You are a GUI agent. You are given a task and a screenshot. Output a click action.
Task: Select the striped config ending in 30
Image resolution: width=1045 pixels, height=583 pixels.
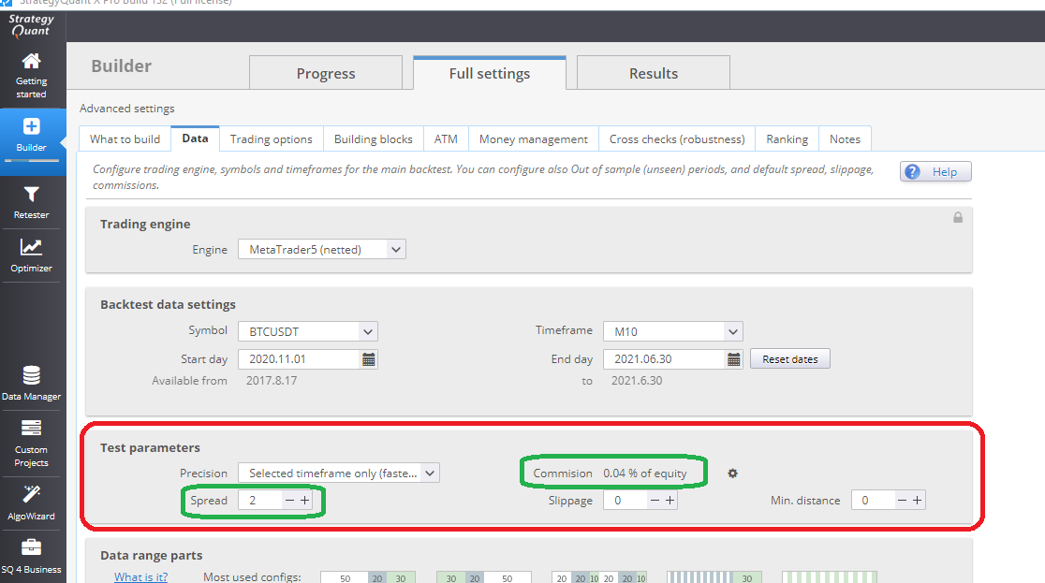[714, 577]
